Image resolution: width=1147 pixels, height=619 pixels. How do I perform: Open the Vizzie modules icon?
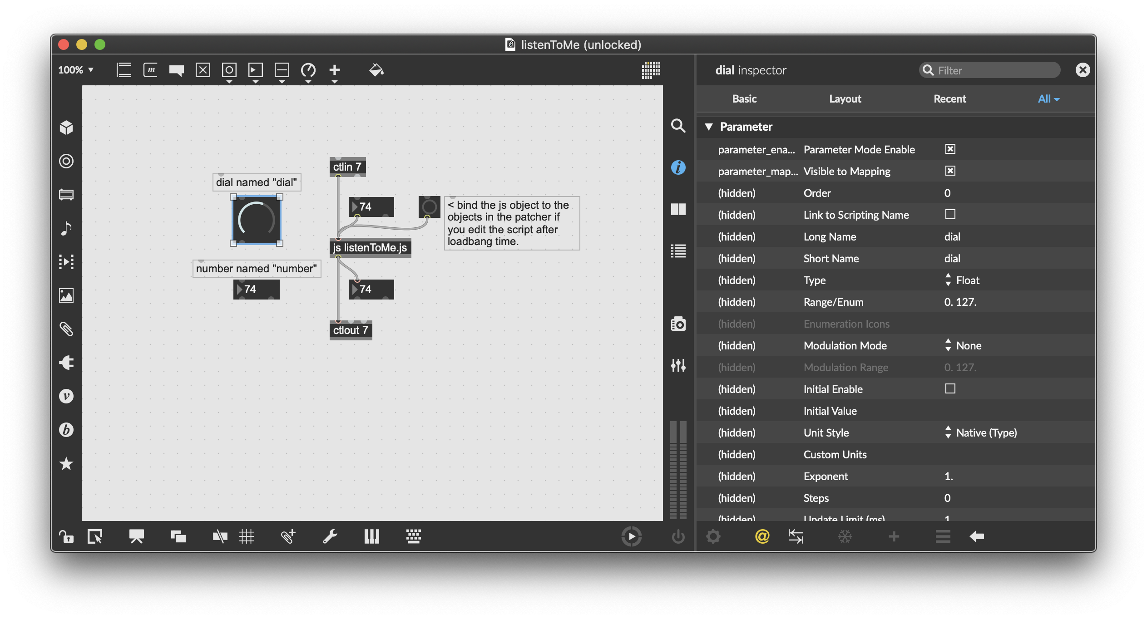point(66,396)
